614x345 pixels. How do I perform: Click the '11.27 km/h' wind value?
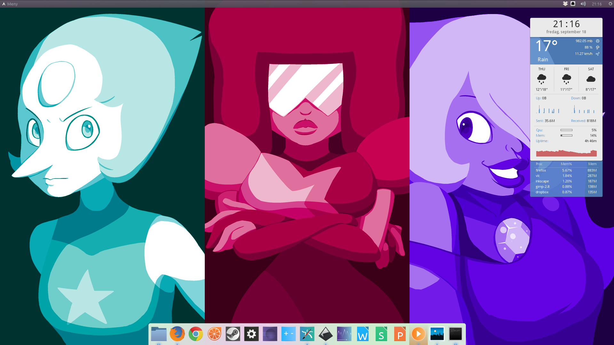[x=584, y=54]
